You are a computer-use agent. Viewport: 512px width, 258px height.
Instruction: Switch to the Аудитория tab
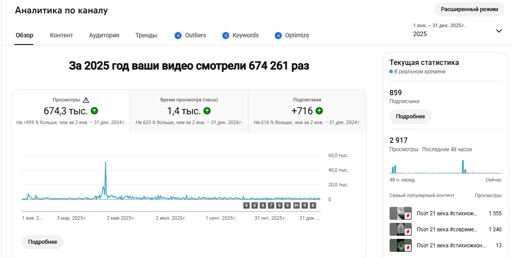click(x=104, y=35)
